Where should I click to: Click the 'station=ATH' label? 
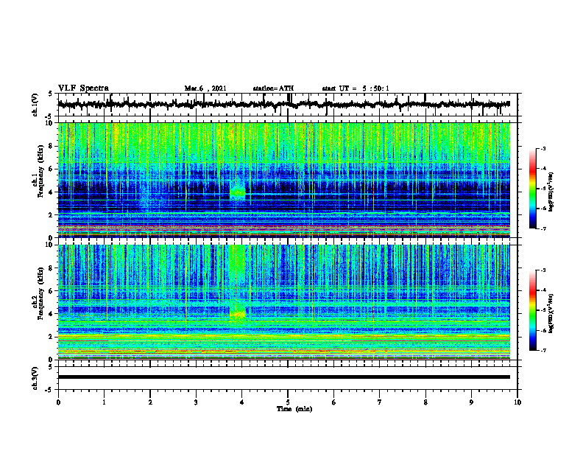[x=273, y=88]
